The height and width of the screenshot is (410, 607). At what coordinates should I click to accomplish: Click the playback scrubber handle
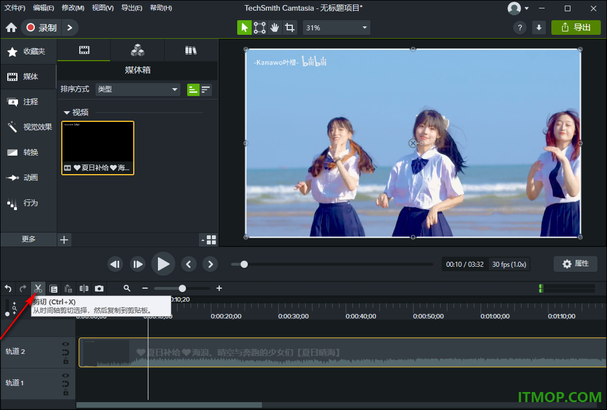tap(244, 264)
